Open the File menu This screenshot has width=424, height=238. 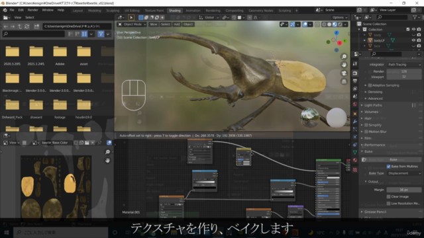click(12, 10)
